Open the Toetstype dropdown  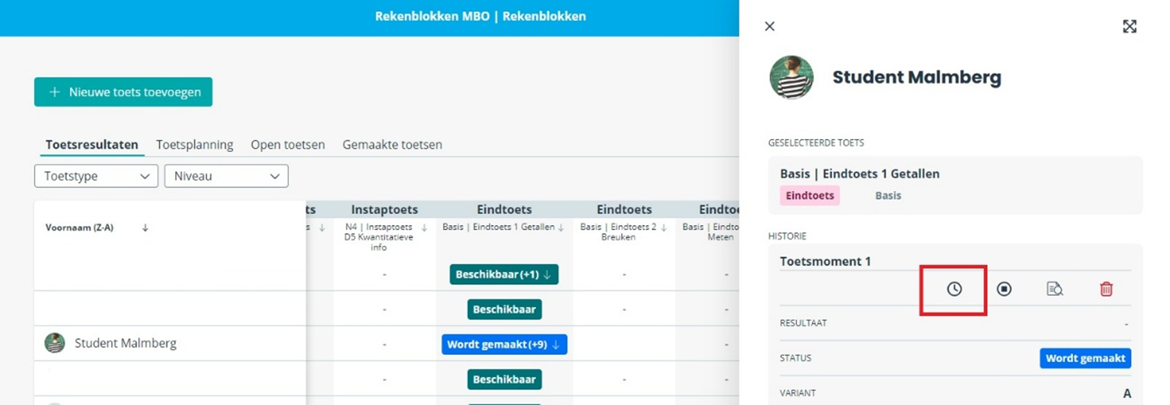coord(96,176)
